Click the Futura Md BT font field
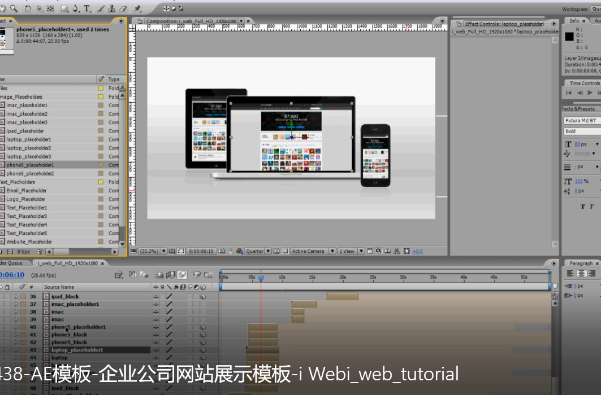Image resolution: width=601 pixels, height=395 pixels. [582, 120]
